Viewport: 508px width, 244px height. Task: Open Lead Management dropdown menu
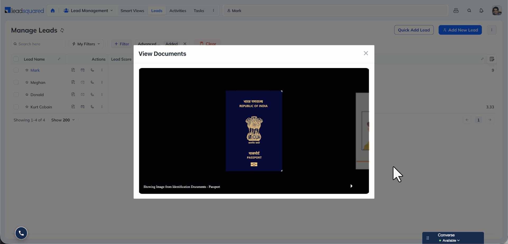(88, 11)
